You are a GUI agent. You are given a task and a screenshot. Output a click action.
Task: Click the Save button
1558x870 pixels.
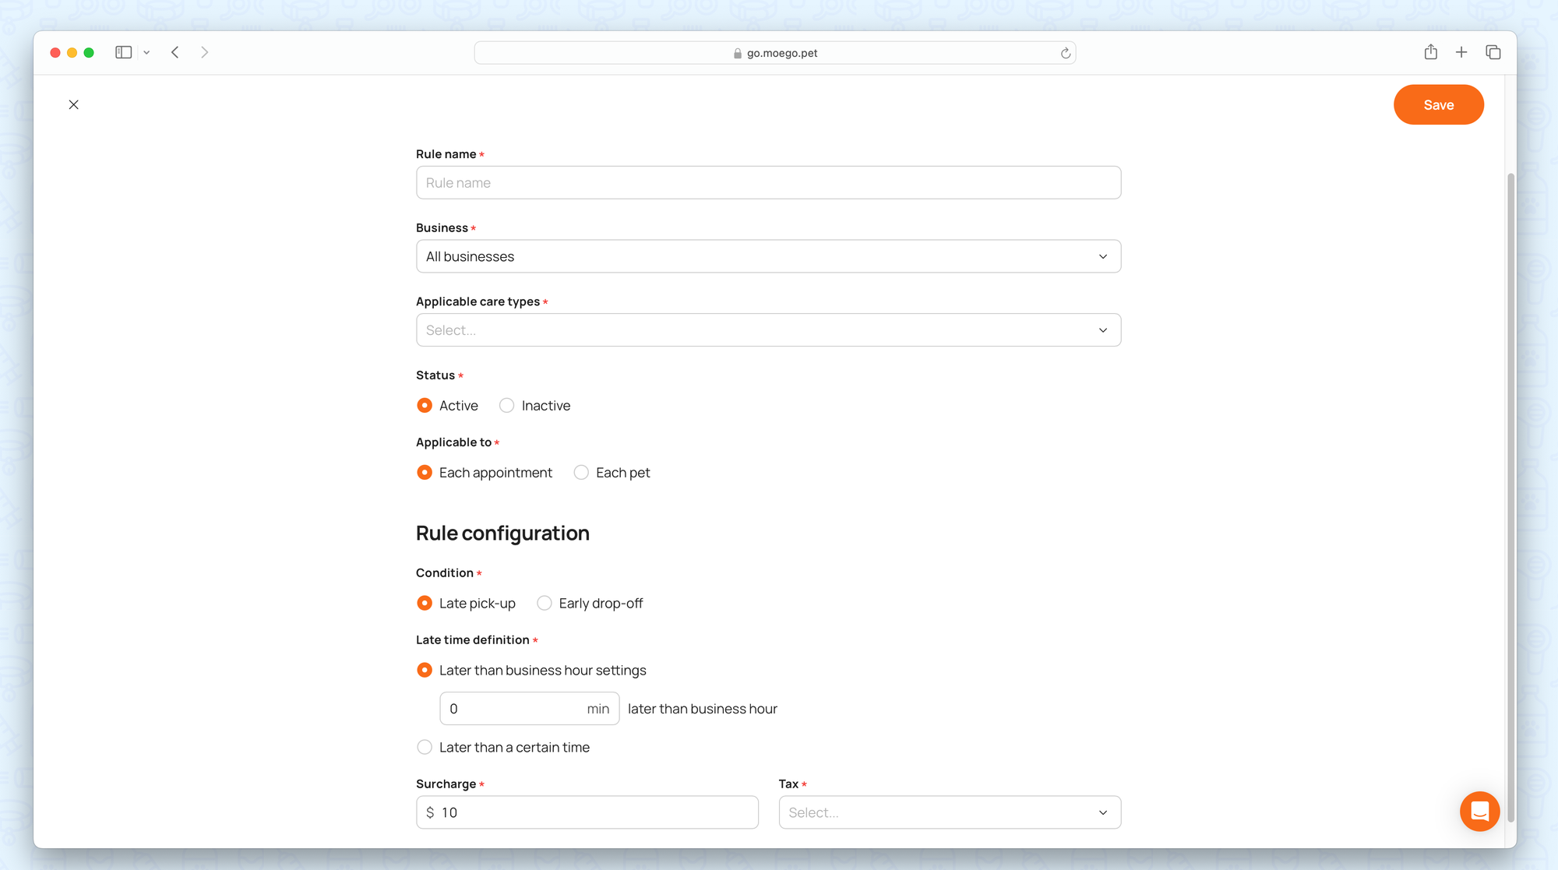coord(1438,105)
